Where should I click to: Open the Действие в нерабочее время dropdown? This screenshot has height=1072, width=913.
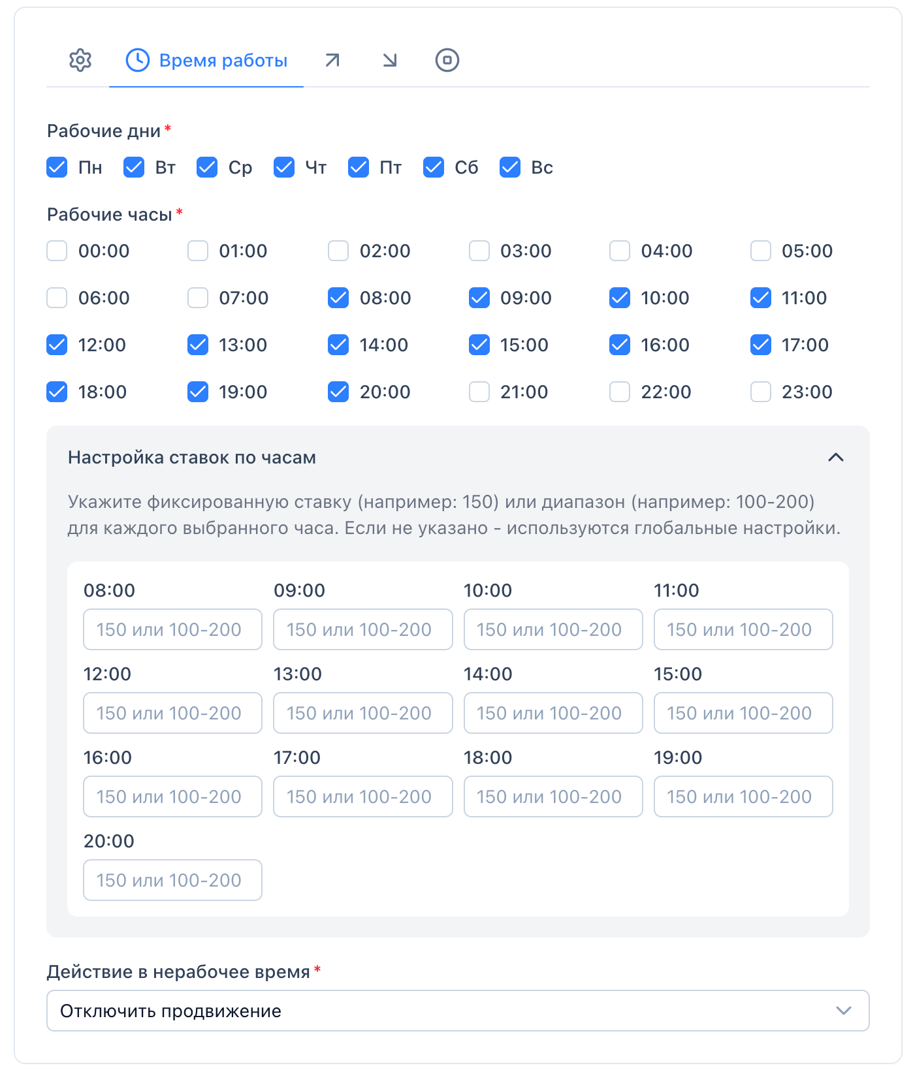click(457, 1011)
